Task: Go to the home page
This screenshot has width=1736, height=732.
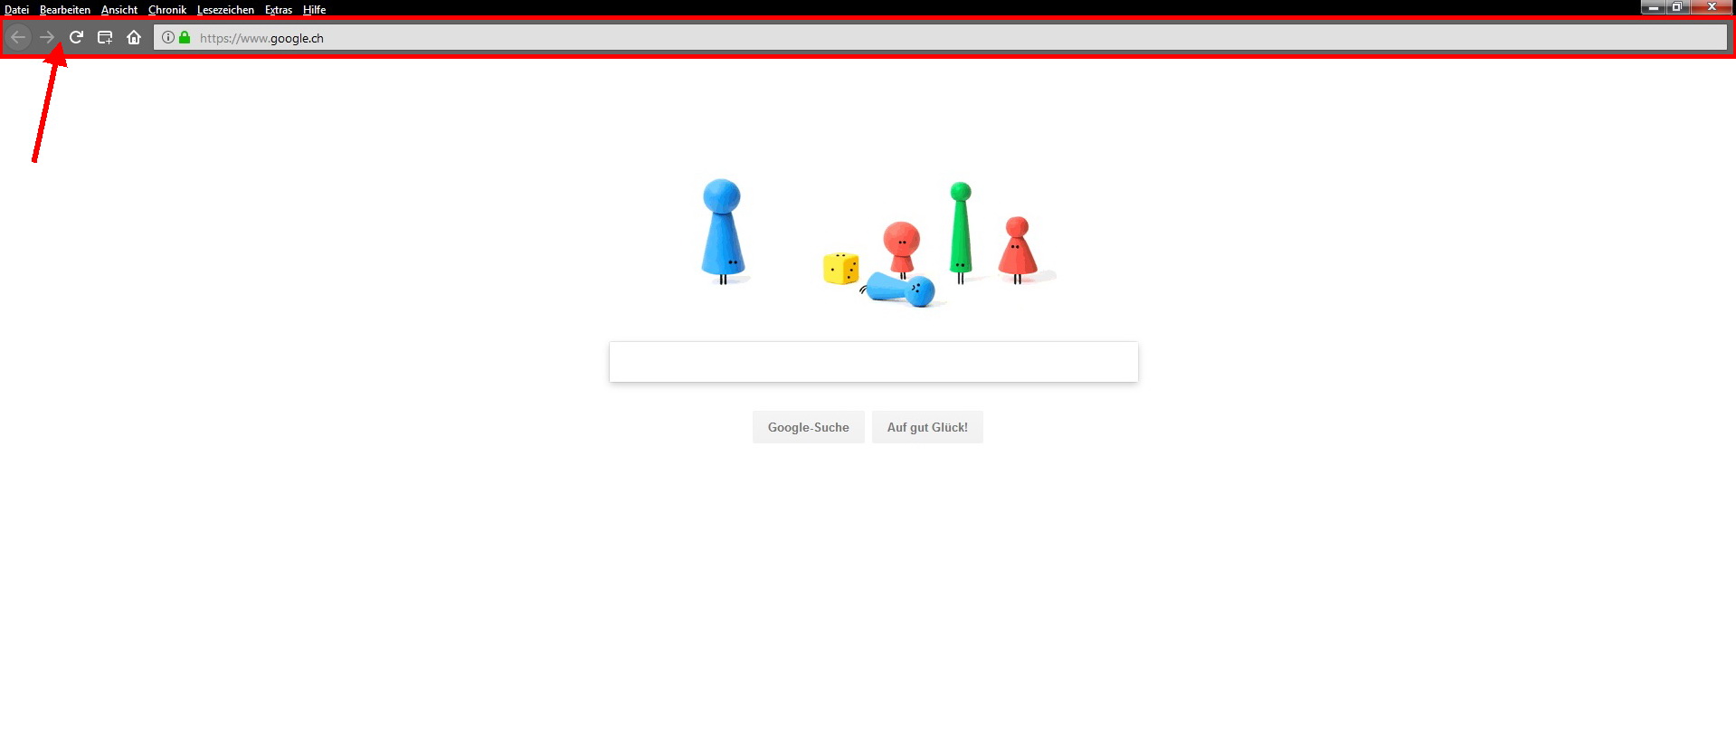Action: point(134,38)
